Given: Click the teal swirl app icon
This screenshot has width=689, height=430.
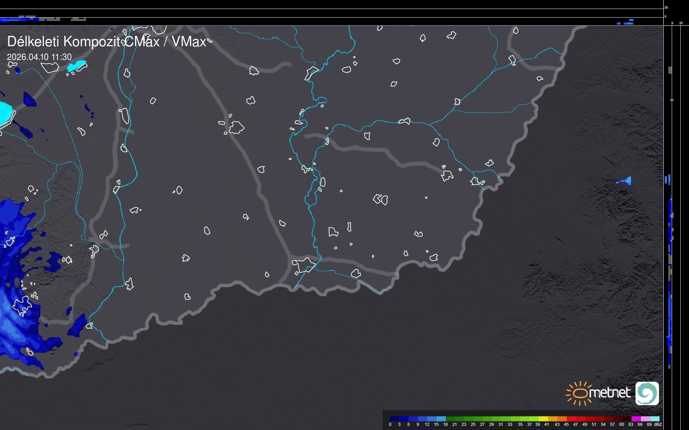Looking at the screenshot, I should [647, 393].
